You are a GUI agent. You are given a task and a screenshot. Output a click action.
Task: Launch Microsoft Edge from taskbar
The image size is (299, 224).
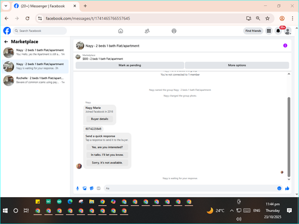pos(70,202)
